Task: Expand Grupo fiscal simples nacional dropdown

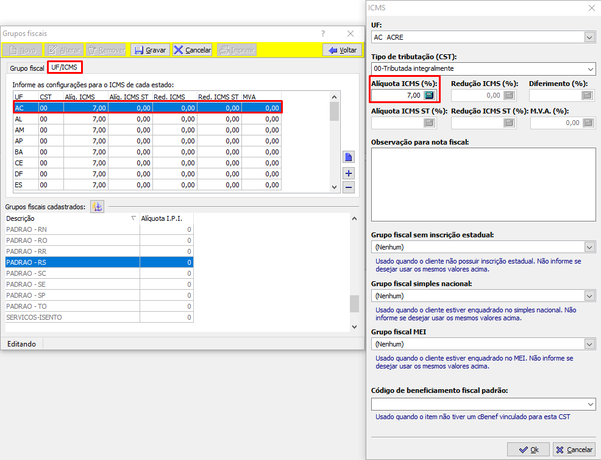Action: [589, 295]
